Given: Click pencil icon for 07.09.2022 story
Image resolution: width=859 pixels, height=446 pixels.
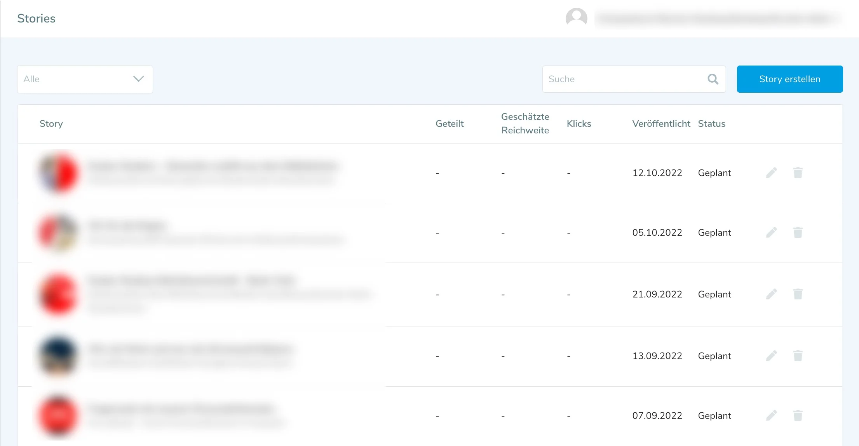Looking at the screenshot, I should pyautogui.click(x=771, y=416).
